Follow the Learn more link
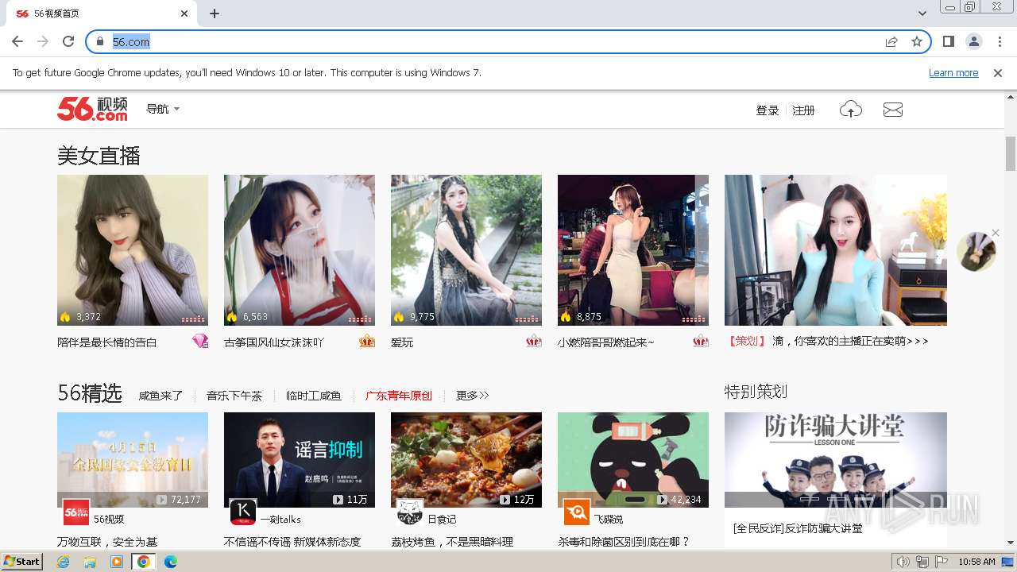Image resolution: width=1017 pixels, height=572 pixels. pyautogui.click(x=953, y=72)
